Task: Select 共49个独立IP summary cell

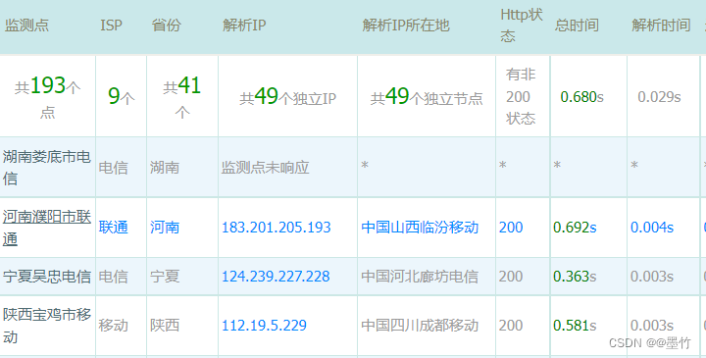Action: click(x=287, y=96)
